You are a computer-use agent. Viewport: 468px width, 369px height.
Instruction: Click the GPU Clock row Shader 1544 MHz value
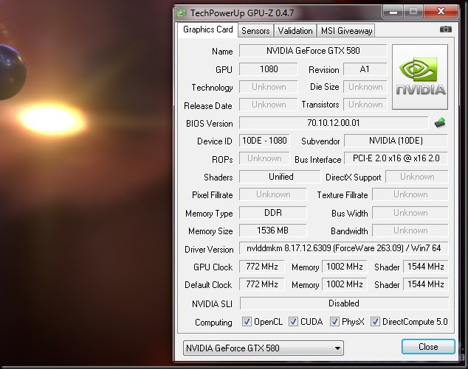pos(426,266)
